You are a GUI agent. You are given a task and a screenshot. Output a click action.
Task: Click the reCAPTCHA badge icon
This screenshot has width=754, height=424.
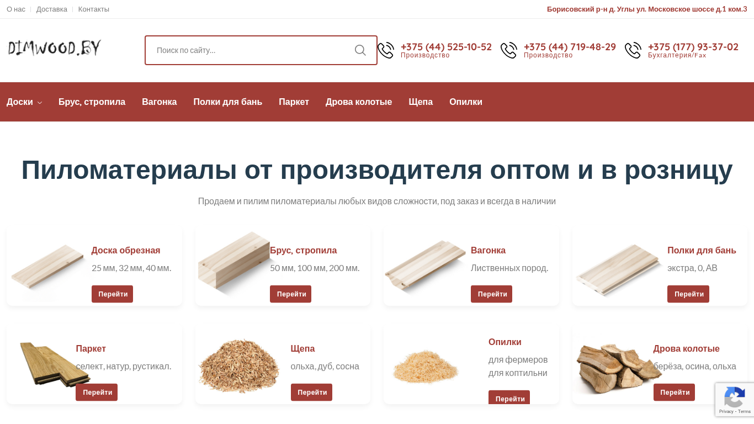click(735, 397)
